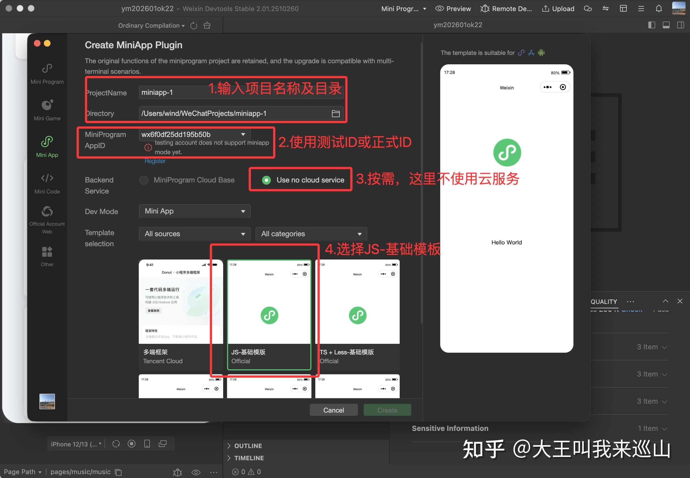The height and width of the screenshot is (478, 690).
Task: Select Mini Program in the sidebar
Action: pos(47,74)
